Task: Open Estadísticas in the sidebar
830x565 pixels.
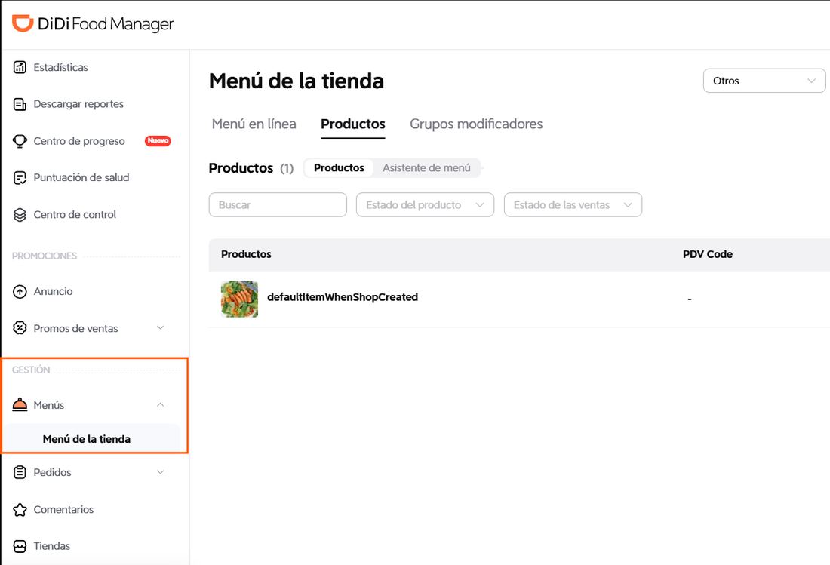Action: pyautogui.click(x=60, y=67)
